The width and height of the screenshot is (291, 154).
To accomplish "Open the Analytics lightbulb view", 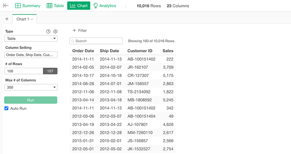I will coord(105,6).
